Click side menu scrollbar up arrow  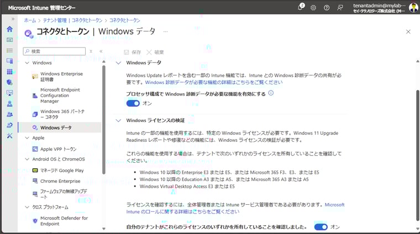pyautogui.click(x=104, y=62)
